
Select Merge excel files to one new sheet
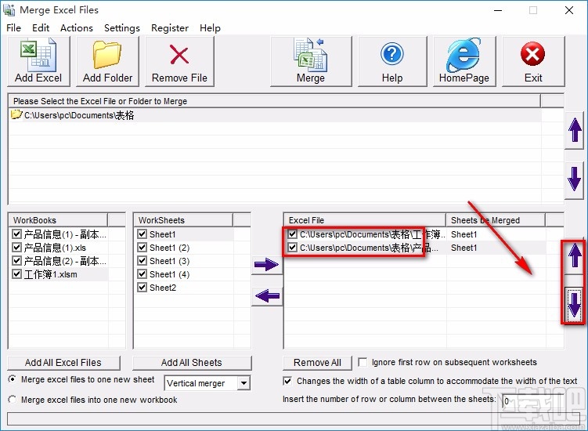13,379
